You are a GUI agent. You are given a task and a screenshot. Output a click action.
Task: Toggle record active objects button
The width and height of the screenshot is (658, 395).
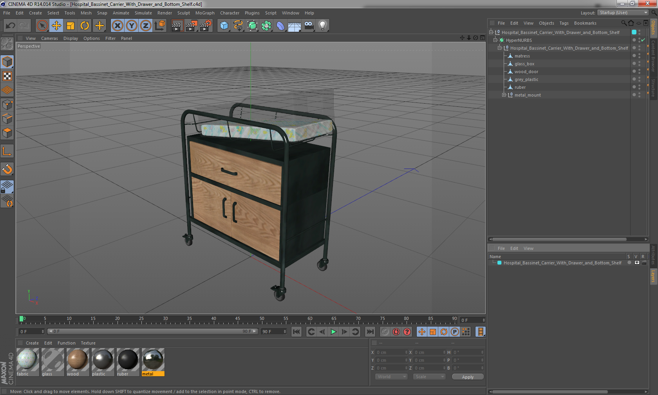[x=385, y=332]
